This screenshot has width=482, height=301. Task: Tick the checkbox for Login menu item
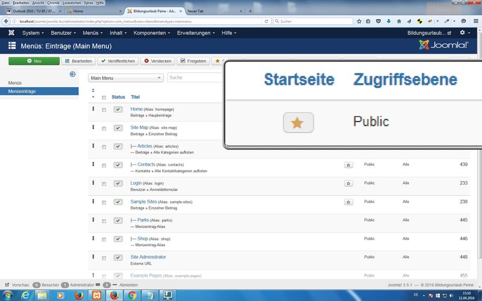click(104, 184)
